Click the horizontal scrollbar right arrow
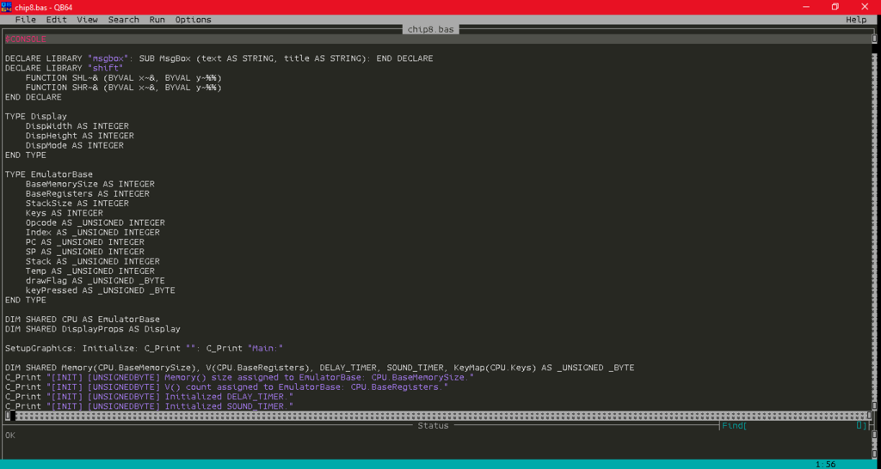This screenshot has height=469, width=881. point(869,416)
